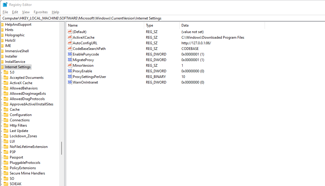Viewport: 325px width, 186px height.
Task: Click the http://127.0.0.1:86/ data value
Action: [196, 43]
